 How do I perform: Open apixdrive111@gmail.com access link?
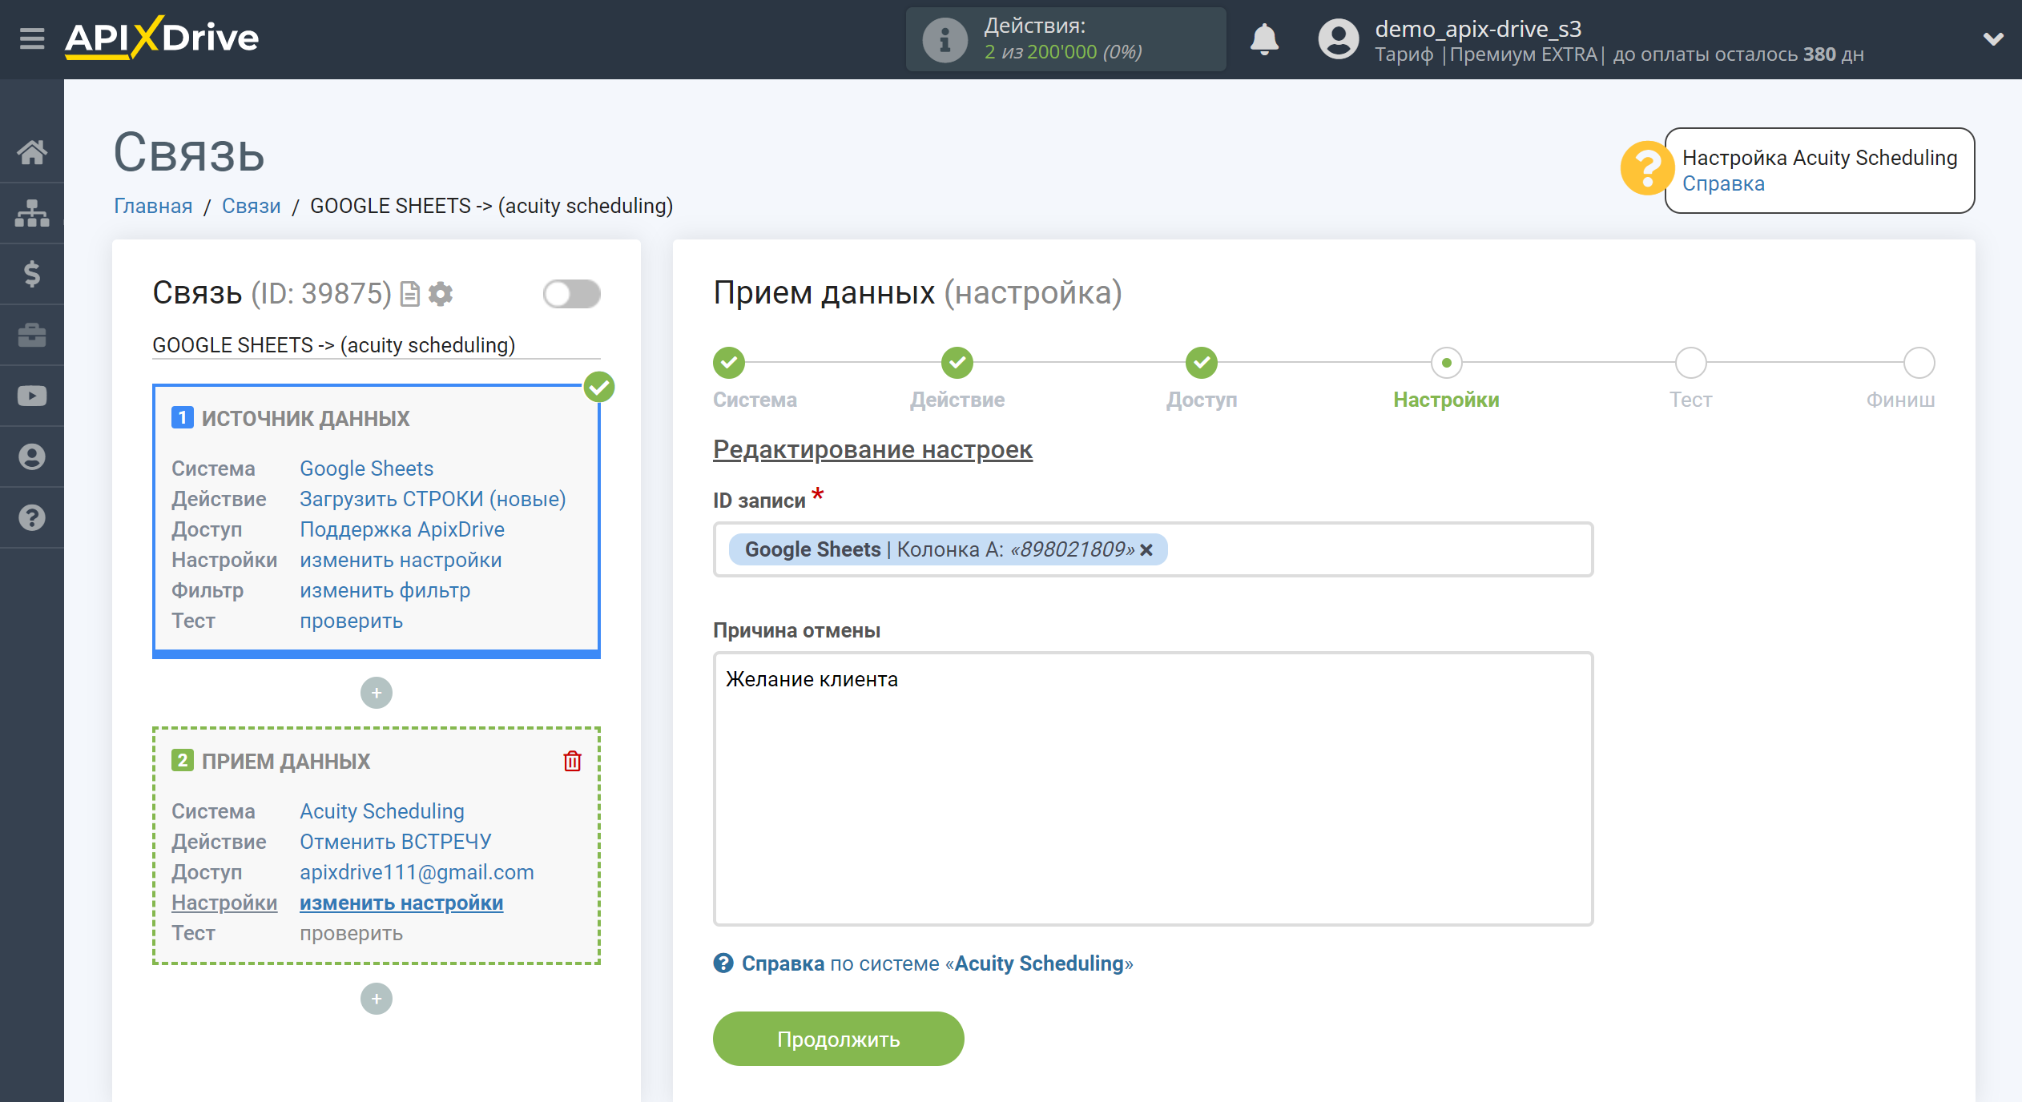point(417,872)
